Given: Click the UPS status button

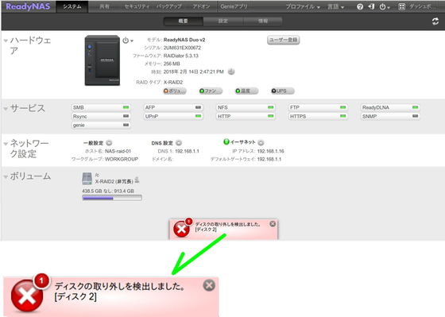Looking at the screenshot, I should click(x=282, y=91).
